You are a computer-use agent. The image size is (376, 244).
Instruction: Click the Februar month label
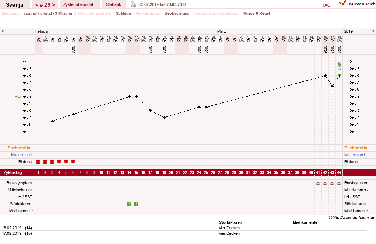42,31
